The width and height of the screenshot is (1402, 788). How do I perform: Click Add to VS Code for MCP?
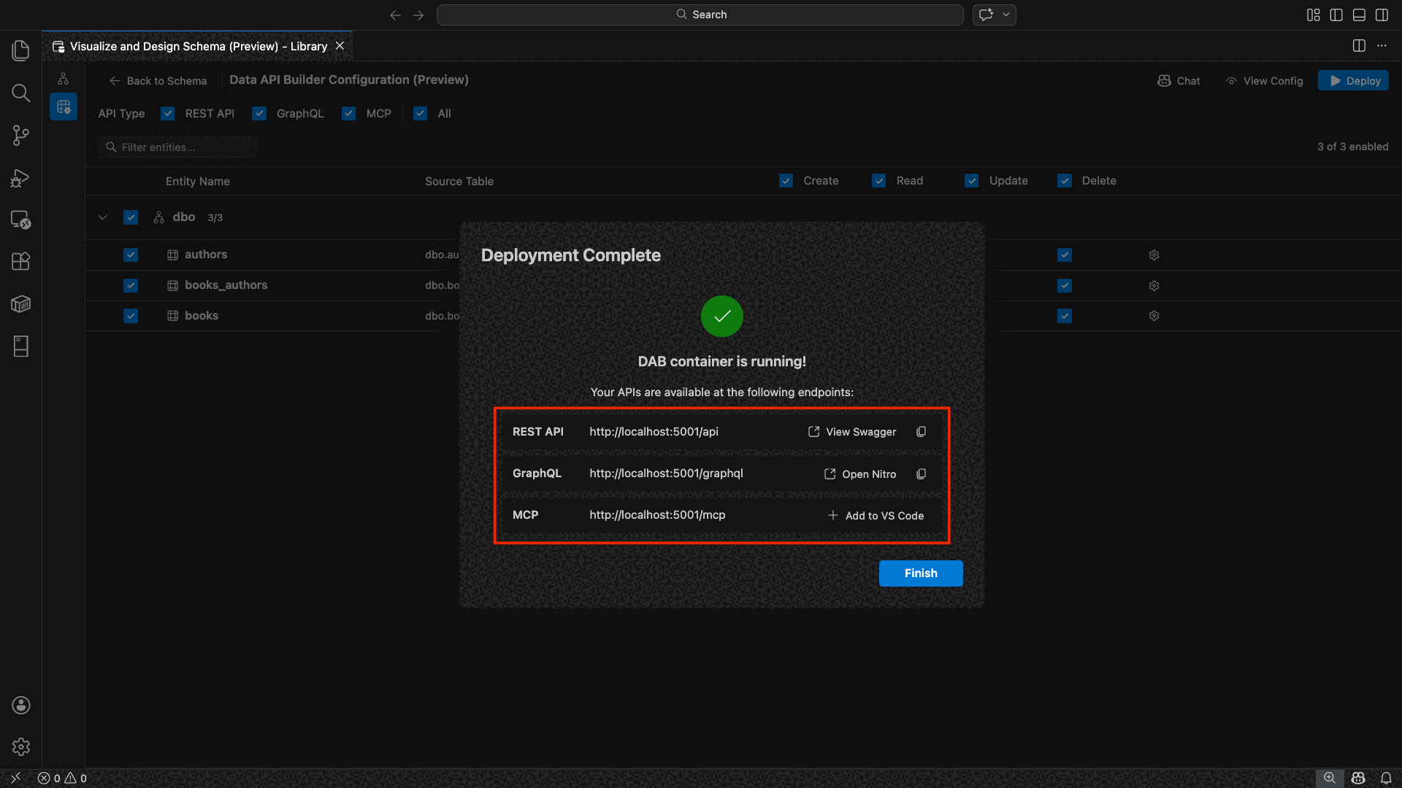[x=876, y=516]
